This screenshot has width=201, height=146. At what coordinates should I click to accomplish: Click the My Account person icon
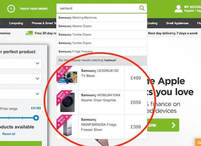coord(178,9)
